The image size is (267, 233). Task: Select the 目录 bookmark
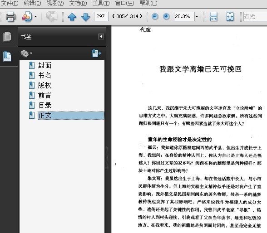[45, 105]
